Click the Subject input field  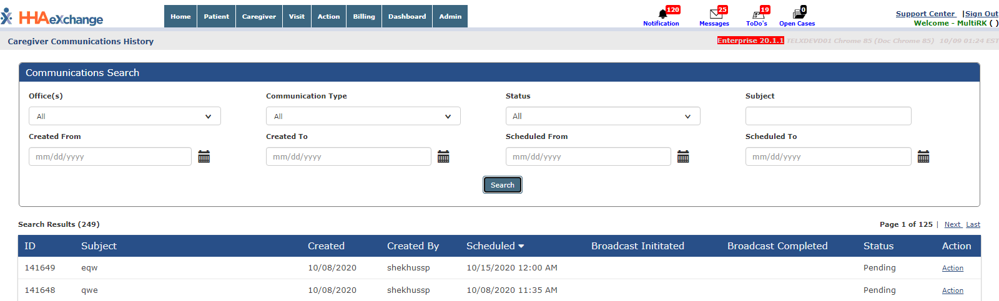[828, 116]
